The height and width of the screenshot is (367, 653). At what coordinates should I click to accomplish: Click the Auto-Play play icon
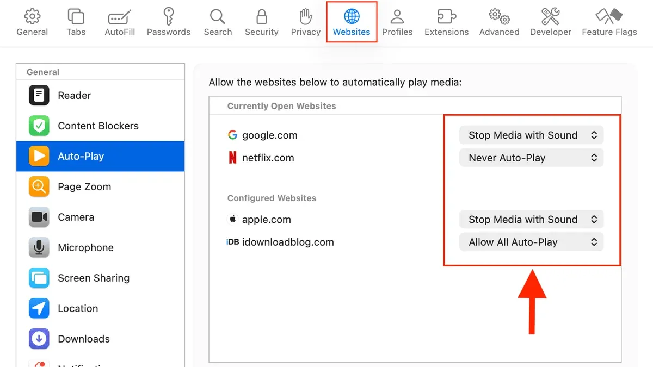[x=39, y=156]
